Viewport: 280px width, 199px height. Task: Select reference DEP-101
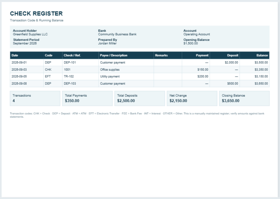pos(70,62)
